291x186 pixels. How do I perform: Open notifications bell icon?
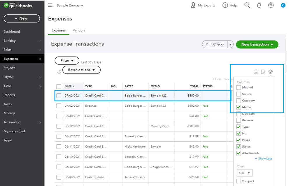[259, 5]
